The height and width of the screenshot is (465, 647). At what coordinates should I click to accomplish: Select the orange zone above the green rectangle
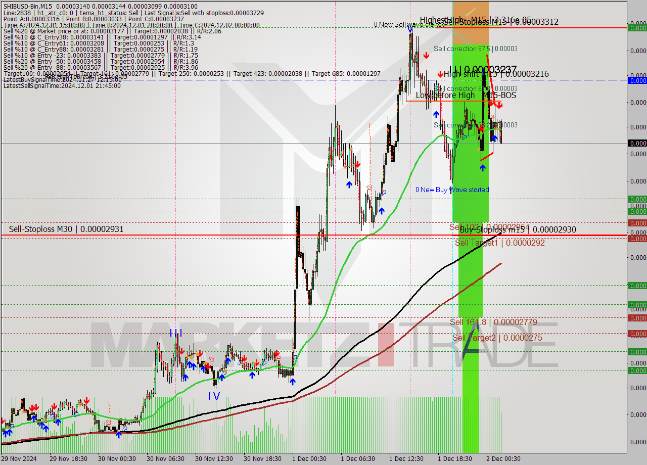pyautogui.click(x=470, y=22)
